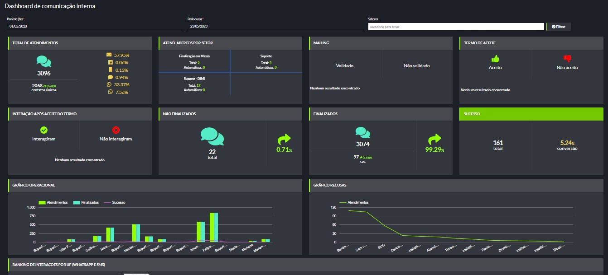The image size is (608, 275).
Task: Click the 3074 finalizados value
Action: tap(363, 144)
